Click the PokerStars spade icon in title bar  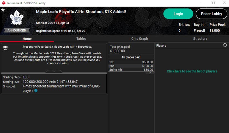[x=4, y=3]
